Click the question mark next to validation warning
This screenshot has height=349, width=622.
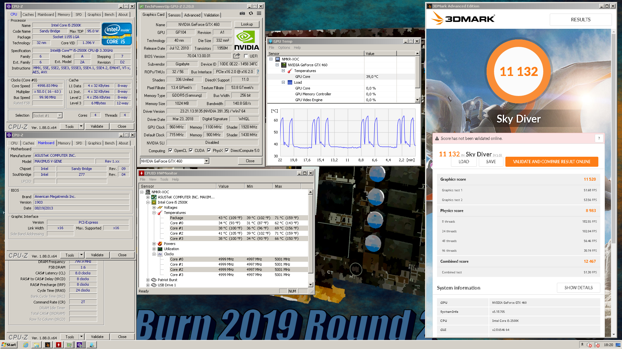tap(599, 138)
